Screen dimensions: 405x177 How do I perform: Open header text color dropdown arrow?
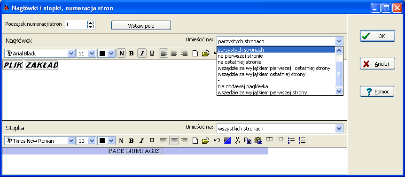[111, 54]
